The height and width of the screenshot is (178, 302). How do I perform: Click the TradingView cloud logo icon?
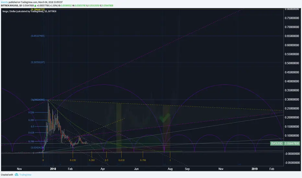(x=17, y=174)
